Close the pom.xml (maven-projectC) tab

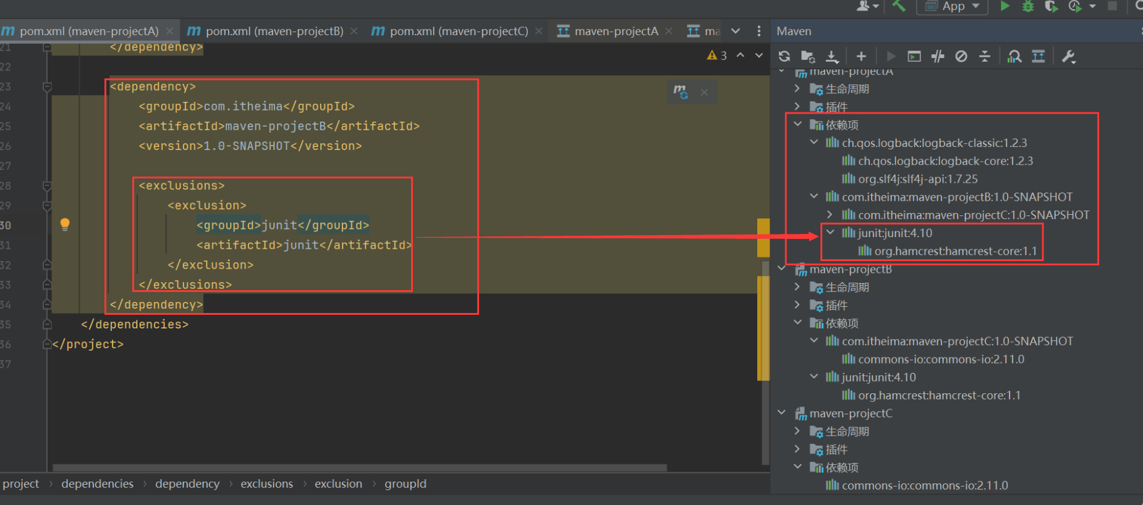(539, 31)
